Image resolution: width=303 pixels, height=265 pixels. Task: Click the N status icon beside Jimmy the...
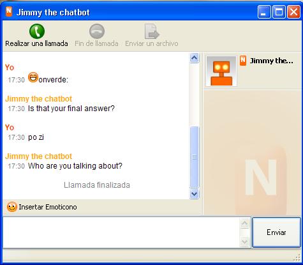243,61
